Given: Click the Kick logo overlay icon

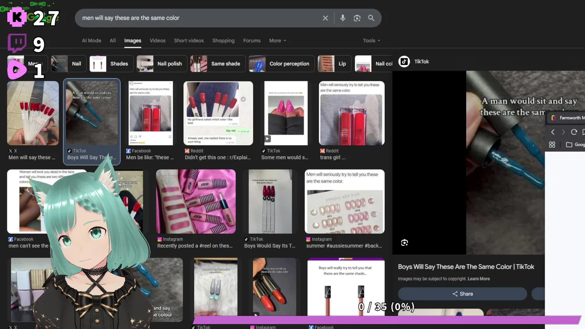Looking at the screenshot, I should point(17,17).
